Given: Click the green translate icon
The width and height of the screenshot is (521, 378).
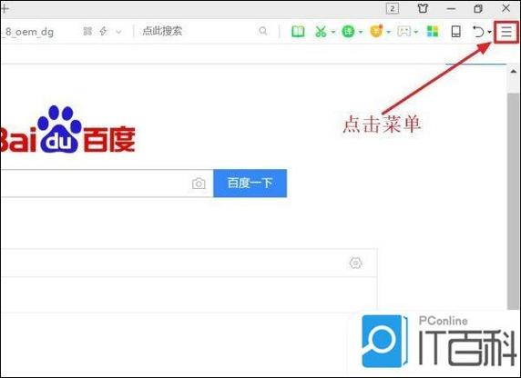Looking at the screenshot, I should pos(348,32).
